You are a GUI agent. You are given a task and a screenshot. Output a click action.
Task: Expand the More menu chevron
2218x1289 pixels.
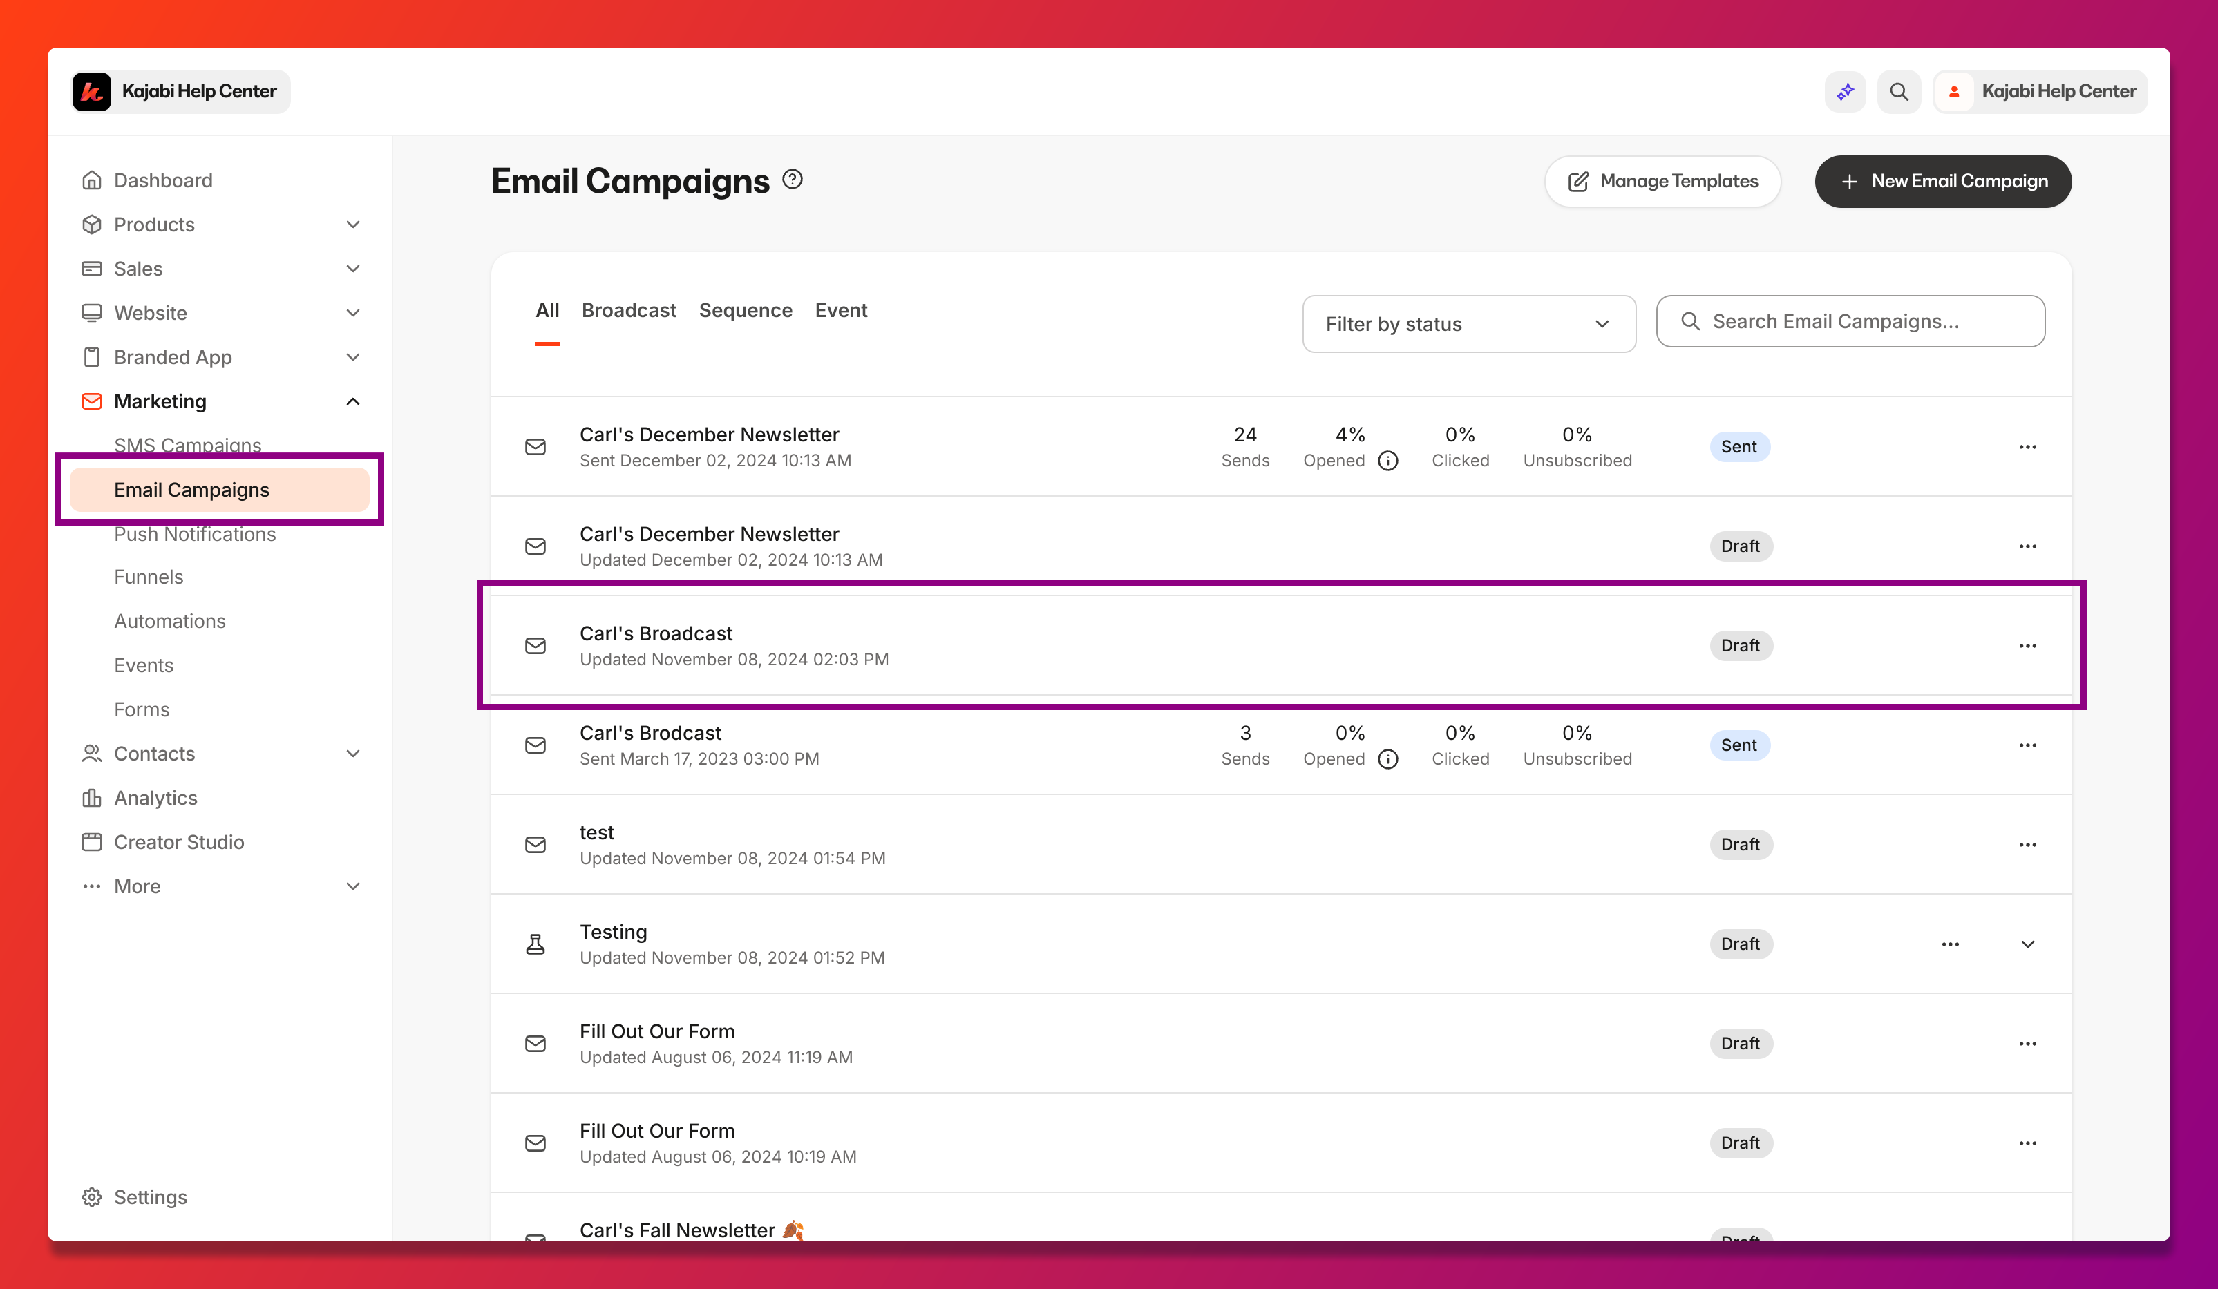click(353, 886)
